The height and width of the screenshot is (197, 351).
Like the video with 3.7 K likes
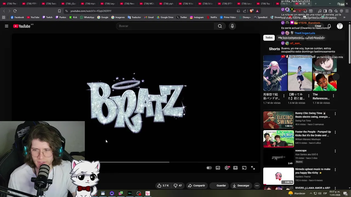pos(163,186)
